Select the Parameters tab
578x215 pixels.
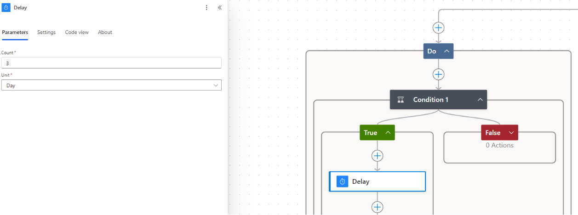15,32
